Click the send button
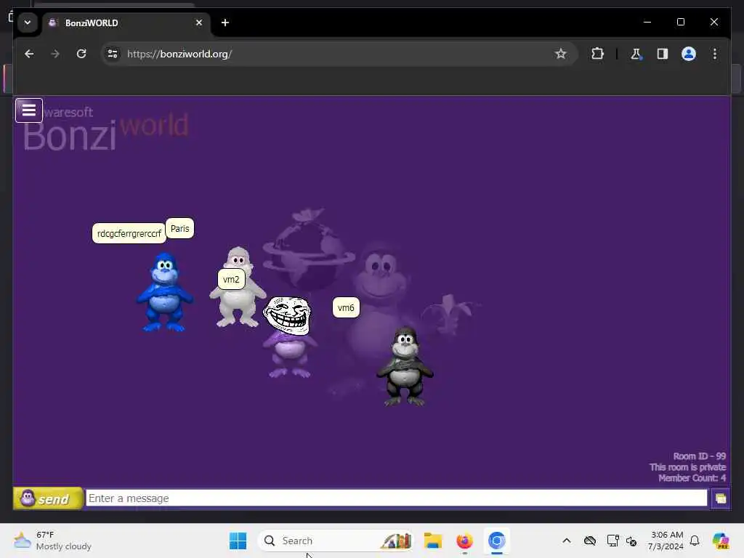 49,498
